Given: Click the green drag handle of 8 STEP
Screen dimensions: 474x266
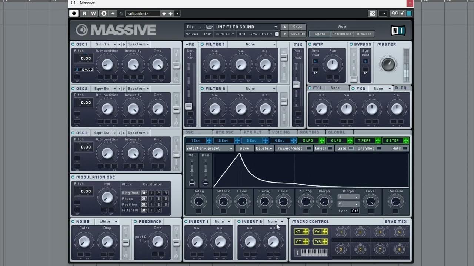Looking at the screenshot, I should click(x=406, y=141).
